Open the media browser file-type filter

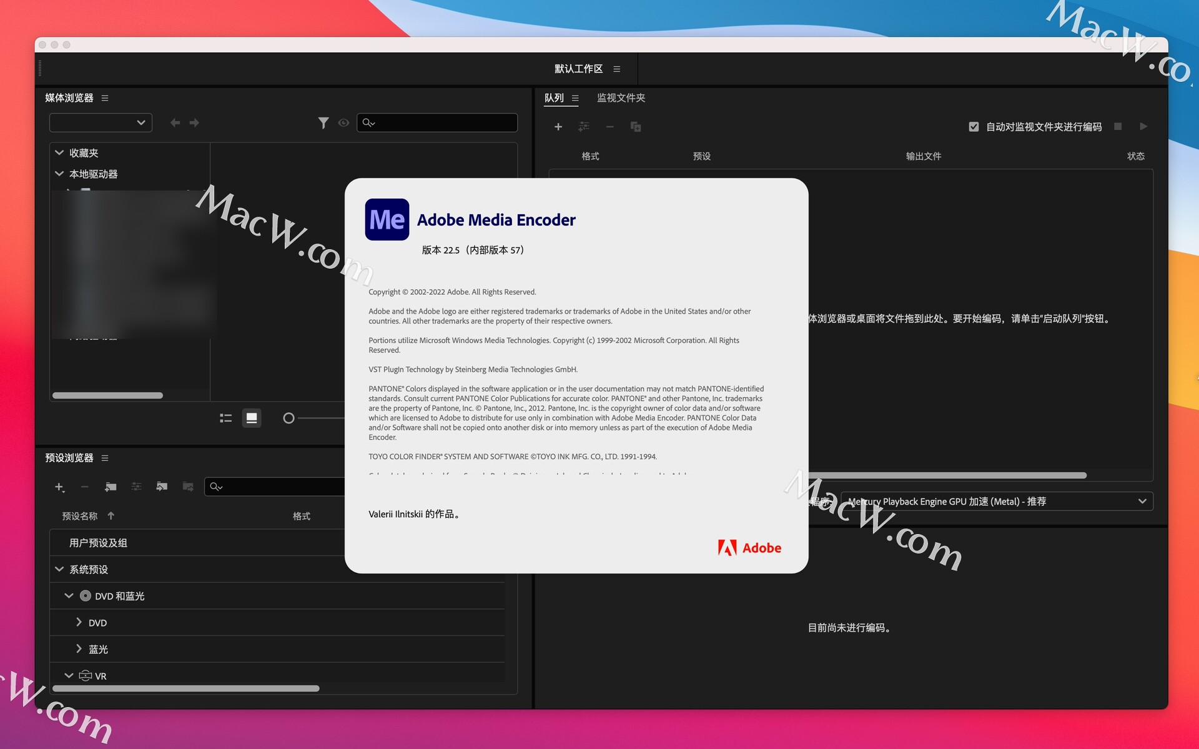click(323, 123)
